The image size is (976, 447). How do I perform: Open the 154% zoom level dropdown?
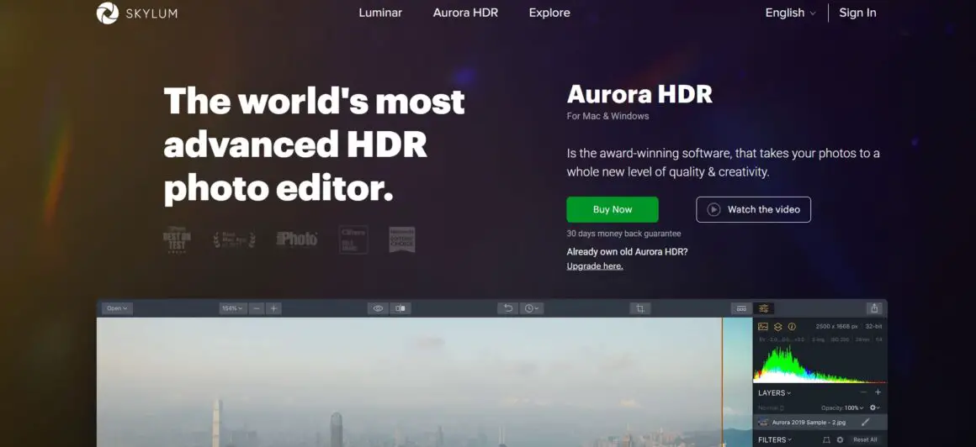pyautogui.click(x=233, y=308)
